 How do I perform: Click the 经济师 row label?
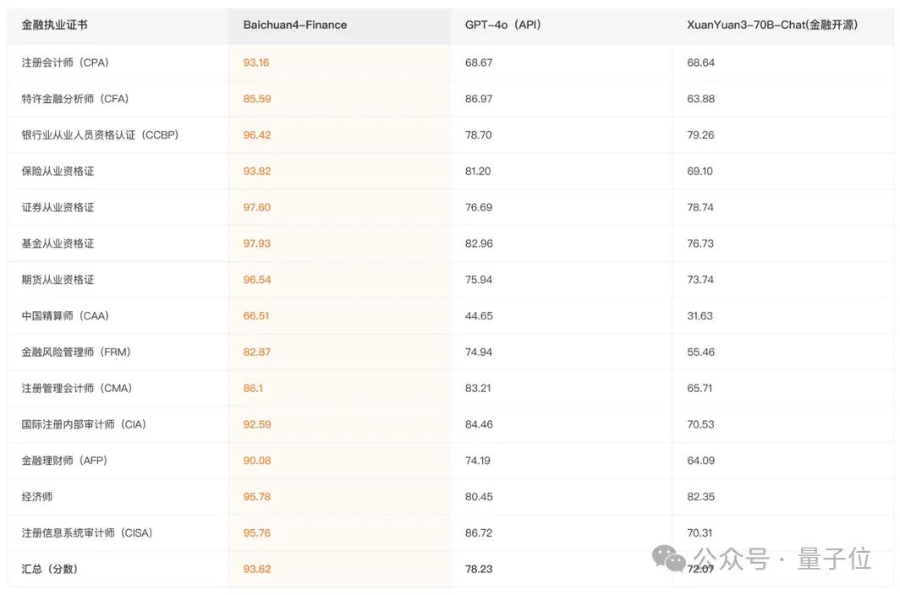point(37,497)
